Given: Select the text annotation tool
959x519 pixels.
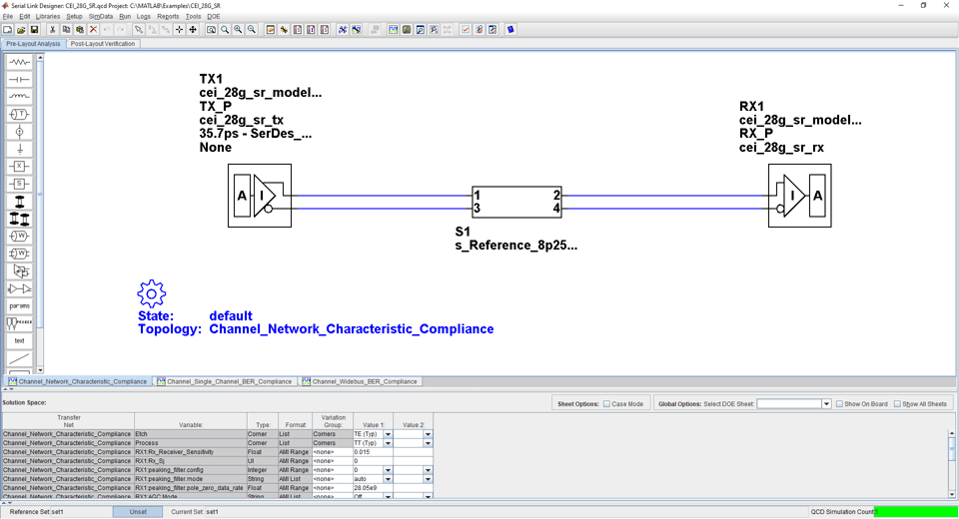Looking at the screenshot, I should [x=19, y=341].
